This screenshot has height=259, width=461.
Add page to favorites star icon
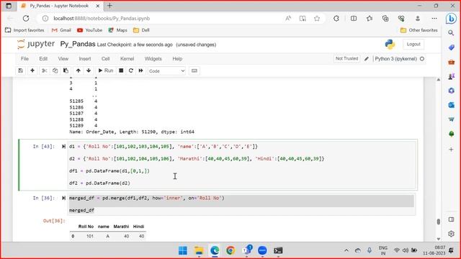coord(317,19)
